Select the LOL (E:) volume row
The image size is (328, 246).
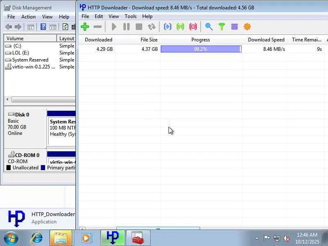coord(40,53)
